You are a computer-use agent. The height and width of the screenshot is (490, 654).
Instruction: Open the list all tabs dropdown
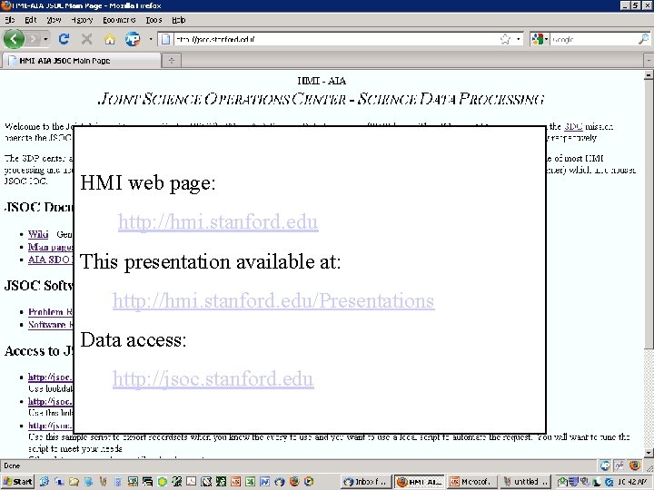(x=649, y=61)
